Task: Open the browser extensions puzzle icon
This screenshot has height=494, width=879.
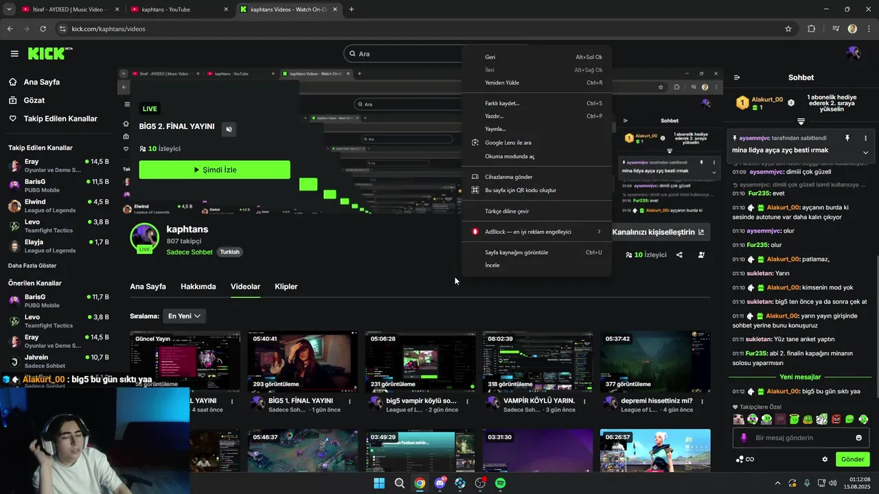Action: 812,29
